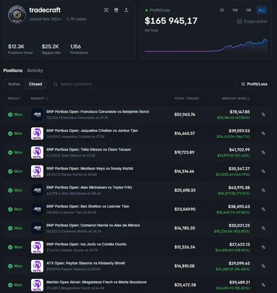Open market Francisco Cerundolo vs Benjamin Bonzi
This screenshot has height=293, width=277.
[x=98, y=111]
